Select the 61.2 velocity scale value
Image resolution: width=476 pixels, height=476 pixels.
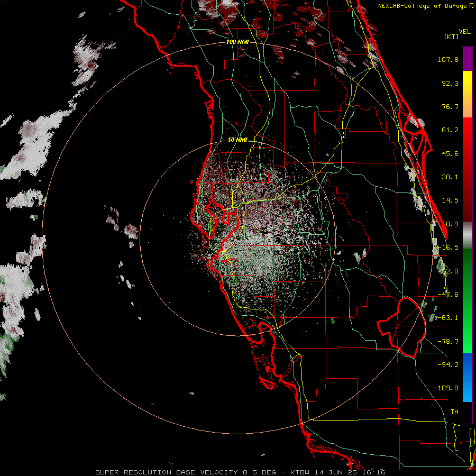450,130
